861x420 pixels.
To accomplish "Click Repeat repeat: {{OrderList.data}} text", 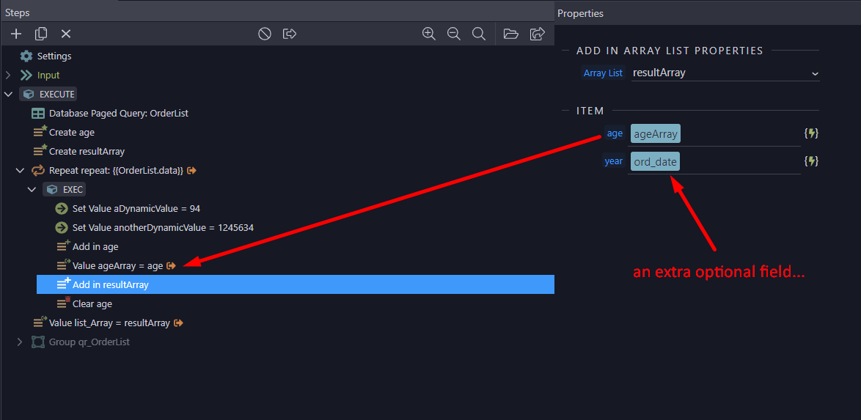I will point(116,171).
